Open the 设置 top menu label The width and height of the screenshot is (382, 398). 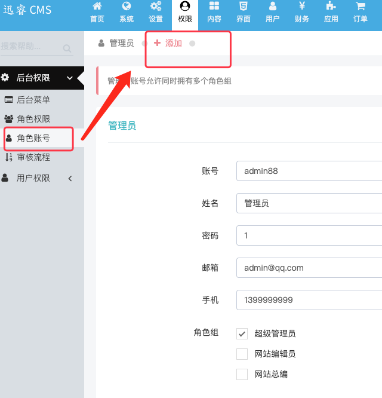pos(156,19)
